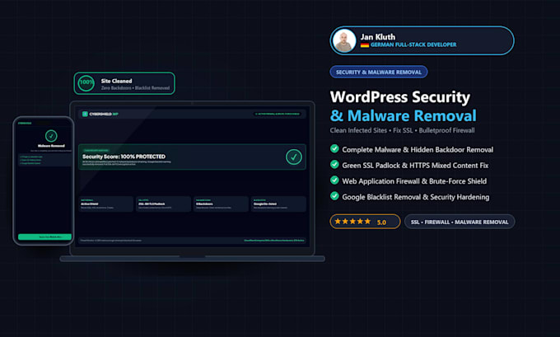560x337 pixels.
Task: Click checkmark beside Web Application Firewall line
Action: click(x=334, y=180)
